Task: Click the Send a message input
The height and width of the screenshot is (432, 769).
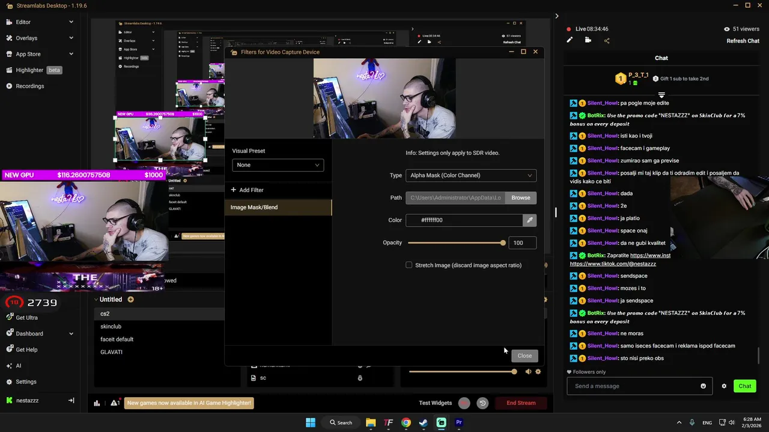Action: coord(634,386)
